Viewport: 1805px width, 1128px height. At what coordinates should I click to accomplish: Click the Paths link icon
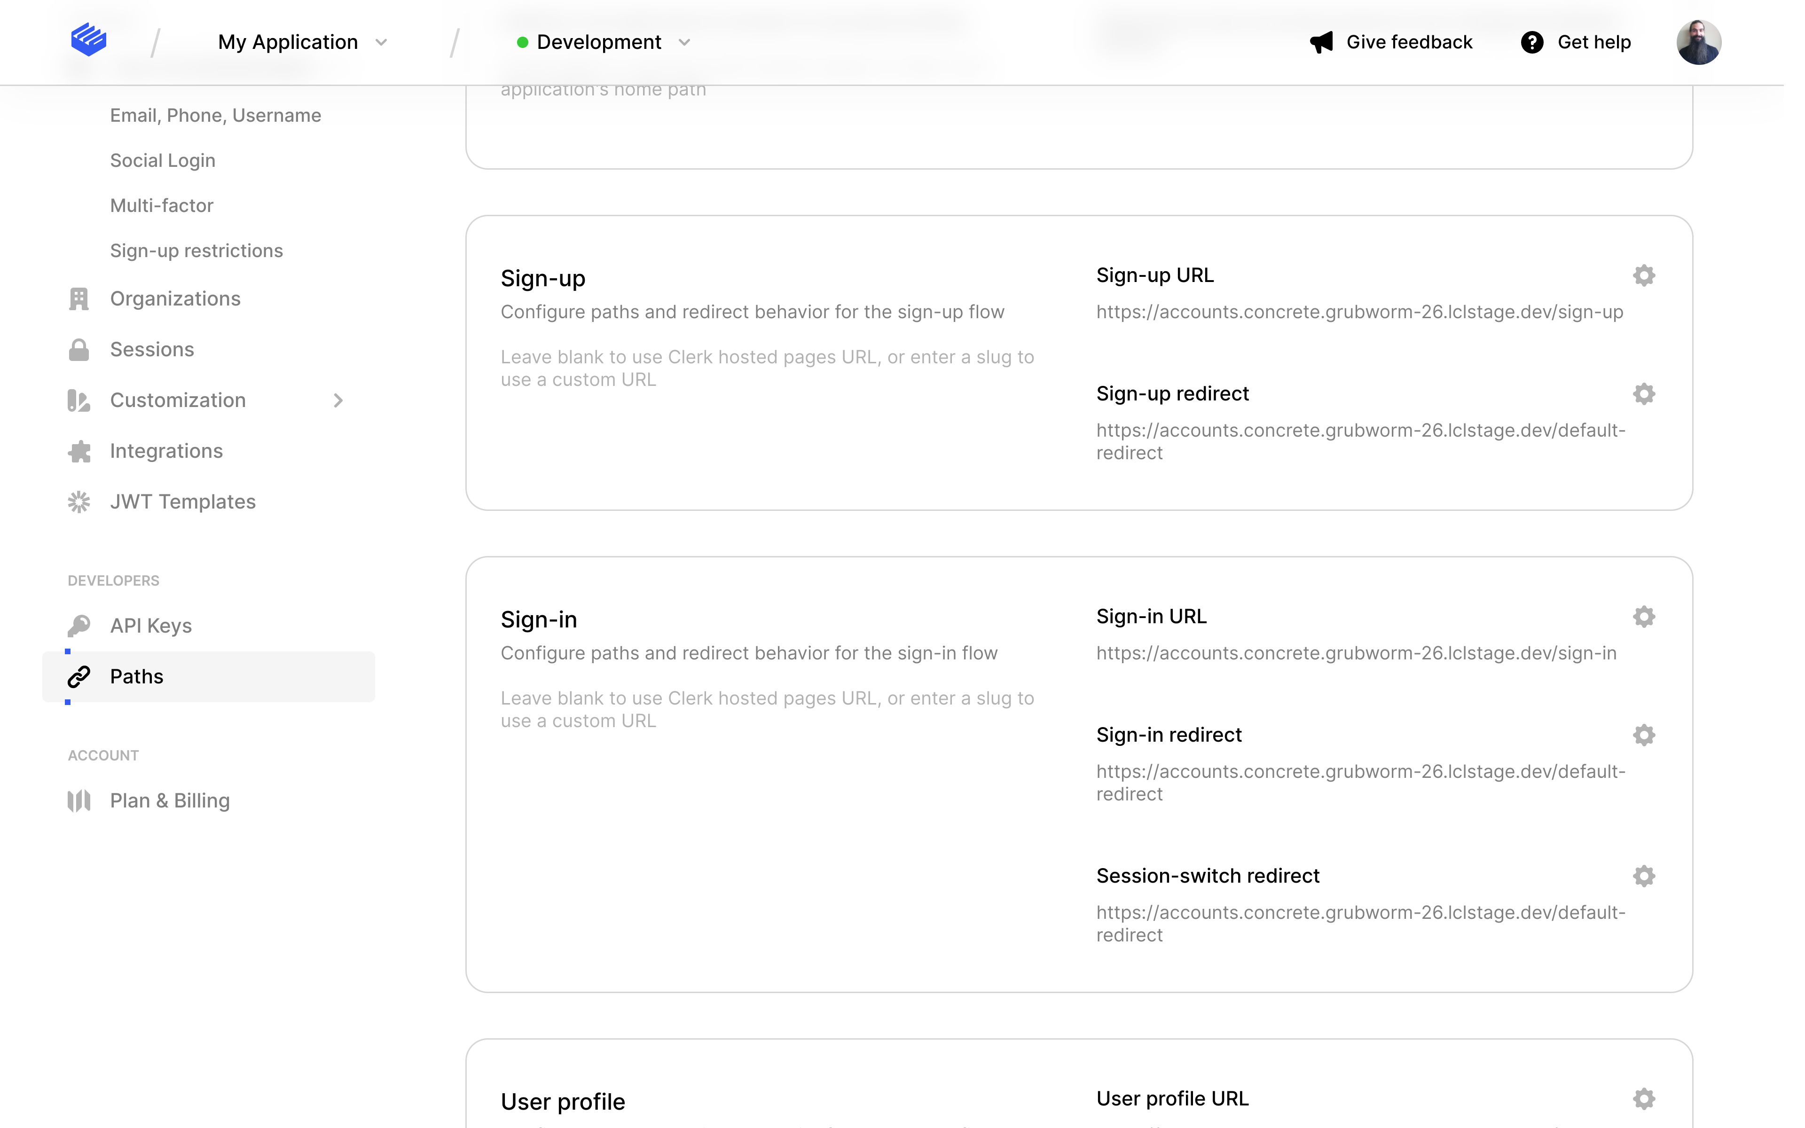[79, 677]
